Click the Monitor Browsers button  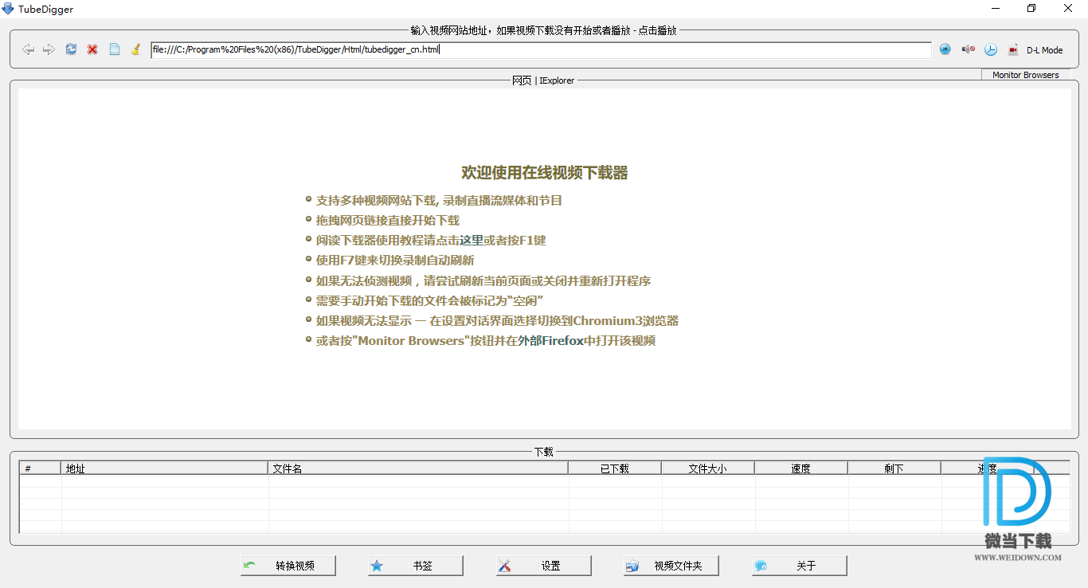point(1025,75)
